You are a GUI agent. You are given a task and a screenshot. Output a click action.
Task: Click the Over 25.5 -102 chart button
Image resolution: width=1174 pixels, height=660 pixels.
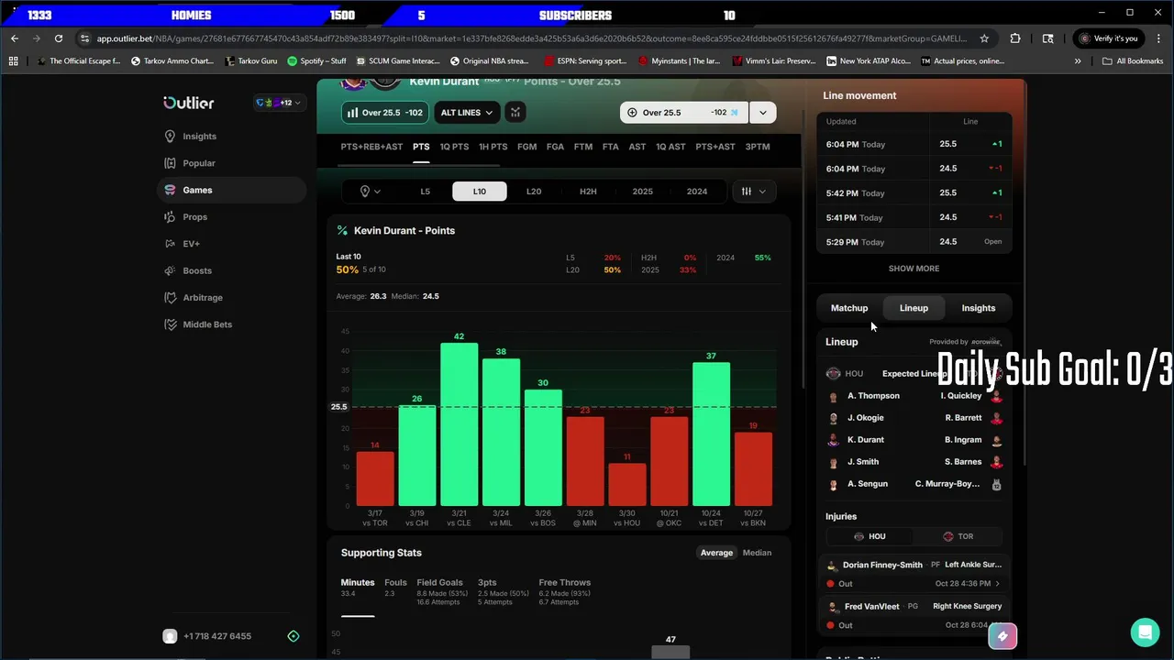(x=384, y=113)
